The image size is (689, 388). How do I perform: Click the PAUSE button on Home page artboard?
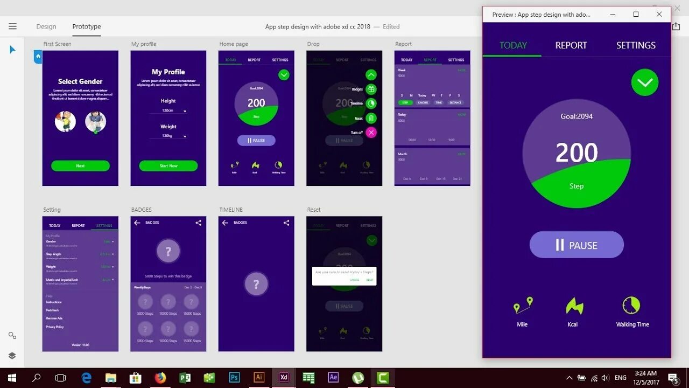[x=256, y=141]
